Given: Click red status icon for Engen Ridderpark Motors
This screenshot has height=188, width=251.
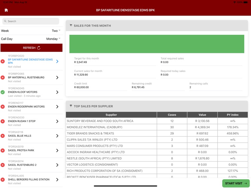Looking at the screenshot, I should click(3, 107).
